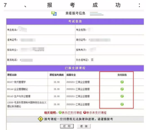146x130 pixels.
Task: Click the paid checkmark for 00144-企业管理概论
Action: click(x=122, y=89)
